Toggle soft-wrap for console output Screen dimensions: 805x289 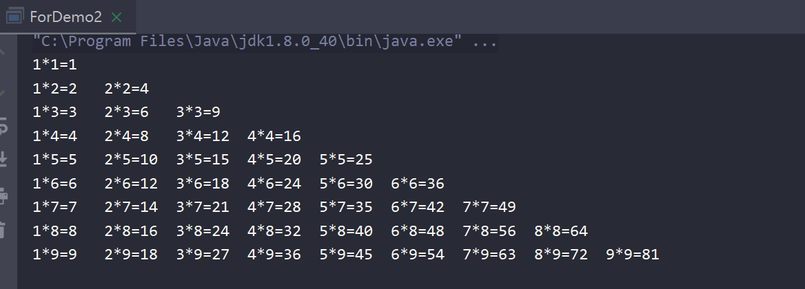[x=3, y=125]
